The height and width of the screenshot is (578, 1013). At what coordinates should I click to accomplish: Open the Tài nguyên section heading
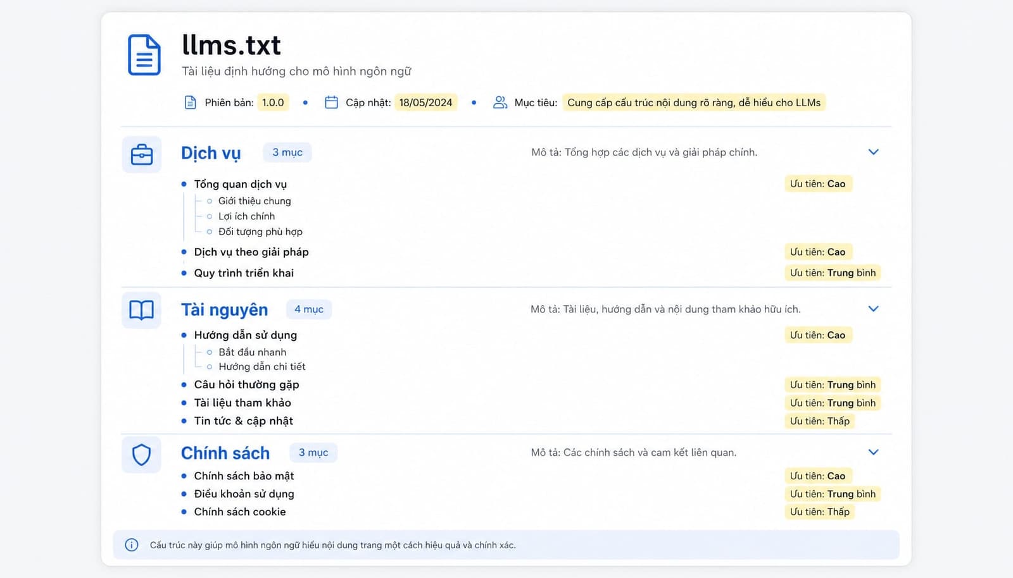[x=225, y=309]
